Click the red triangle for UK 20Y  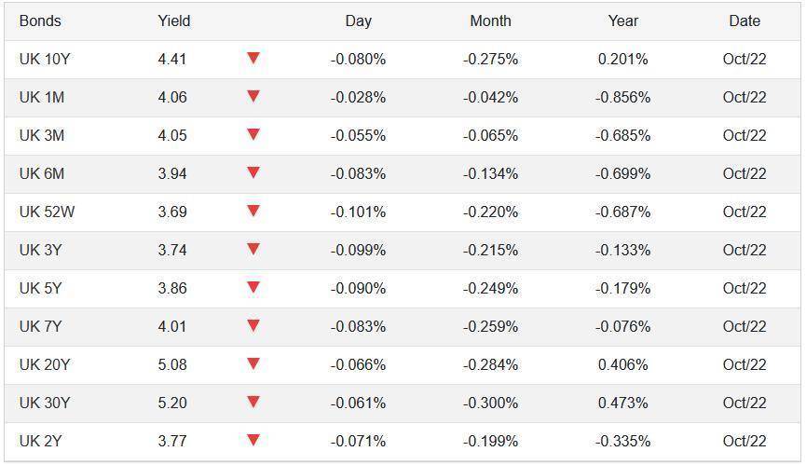[253, 364]
